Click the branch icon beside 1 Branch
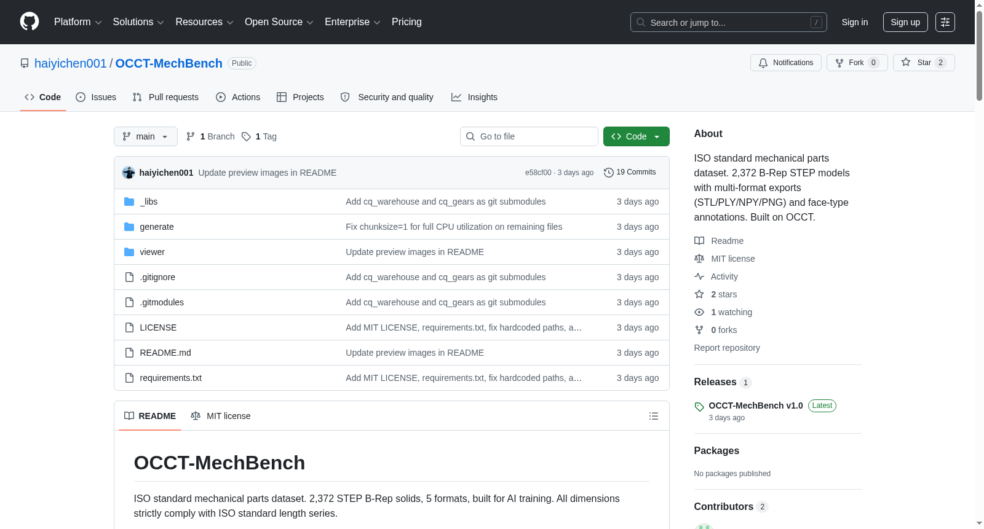The width and height of the screenshot is (984, 529). (x=191, y=136)
